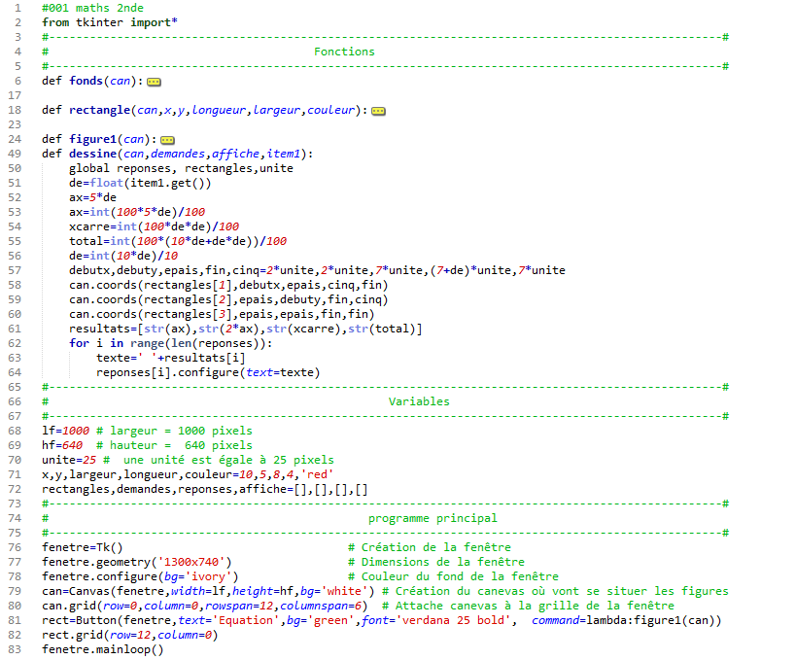The width and height of the screenshot is (796, 660).
Task: Expand the folded figure1 function marker
Action: point(166,140)
